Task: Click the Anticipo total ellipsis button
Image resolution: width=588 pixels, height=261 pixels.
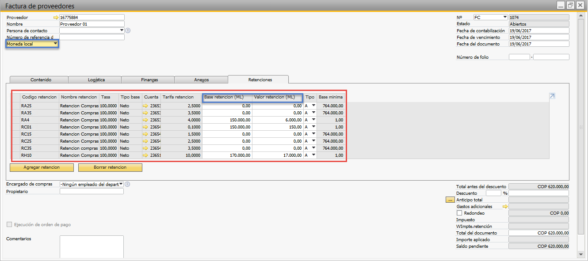Action: click(x=451, y=200)
